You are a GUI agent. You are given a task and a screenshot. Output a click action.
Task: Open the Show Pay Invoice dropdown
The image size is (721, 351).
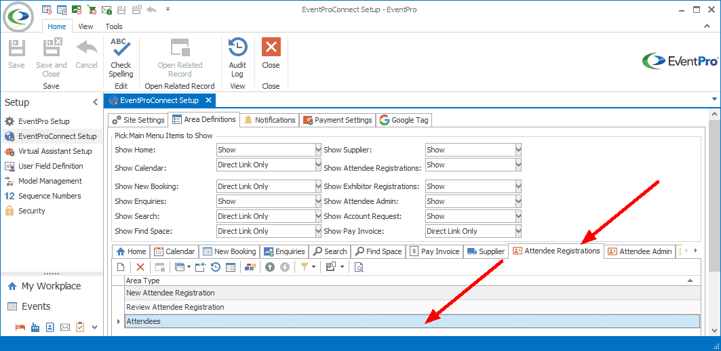(x=519, y=231)
